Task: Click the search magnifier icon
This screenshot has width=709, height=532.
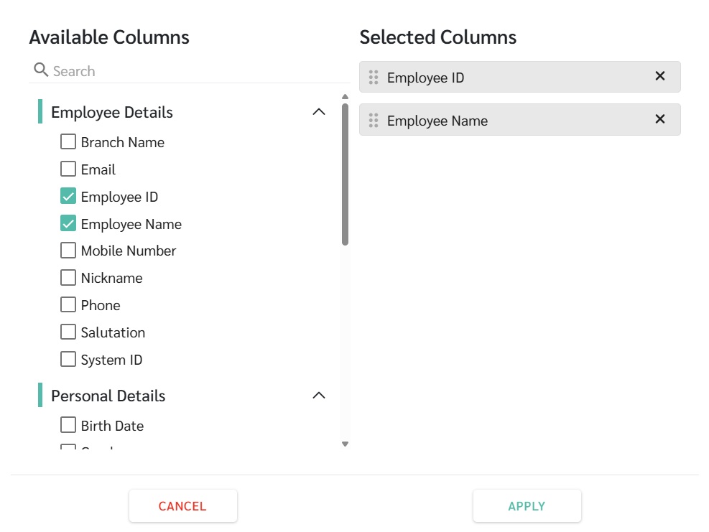Action: (x=41, y=70)
